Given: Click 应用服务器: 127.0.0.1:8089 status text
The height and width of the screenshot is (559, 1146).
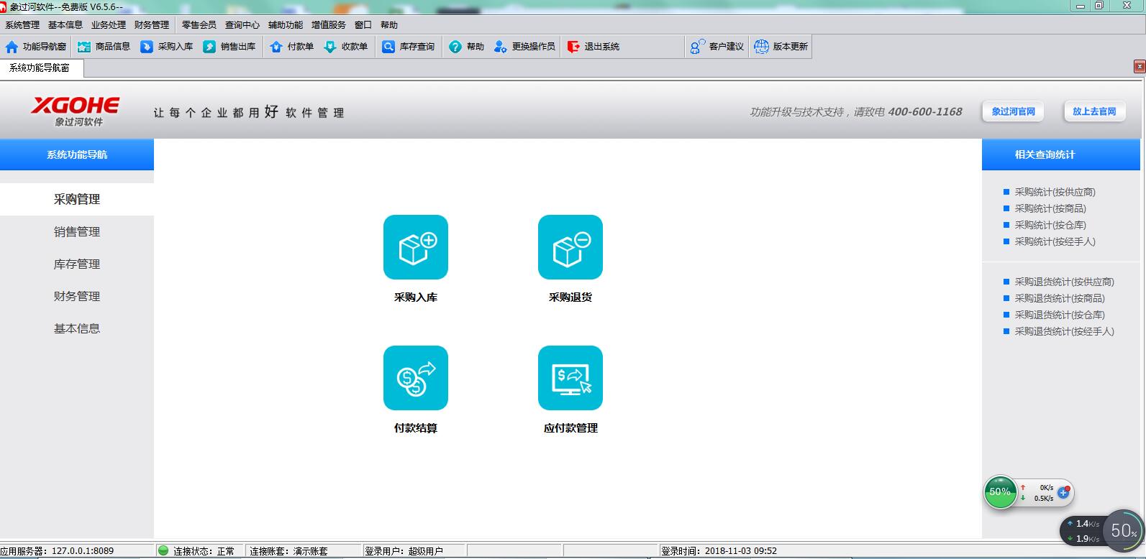Looking at the screenshot, I should coord(57,551).
